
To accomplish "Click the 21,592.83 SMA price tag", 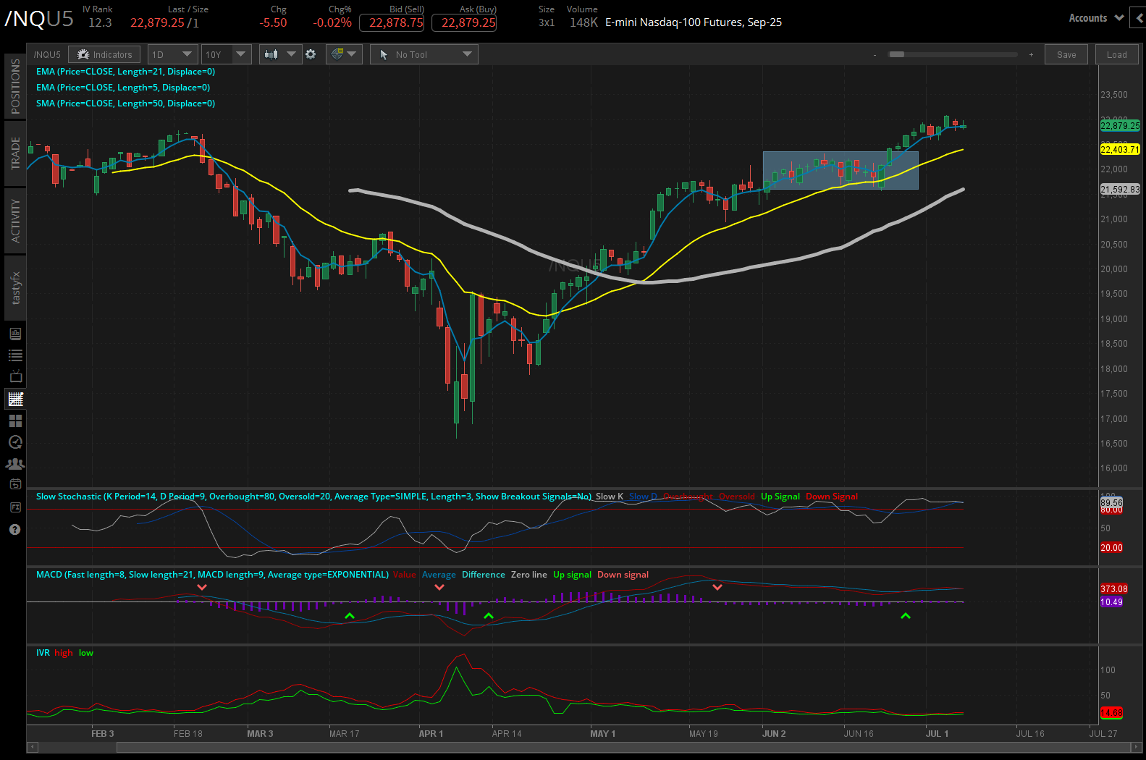I will pyautogui.click(x=1120, y=190).
